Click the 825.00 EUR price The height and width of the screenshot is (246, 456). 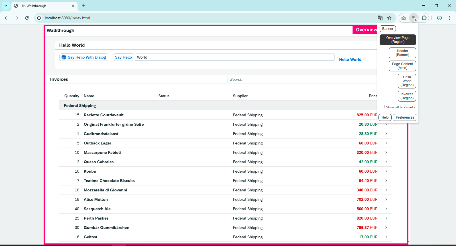tap(367, 115)
